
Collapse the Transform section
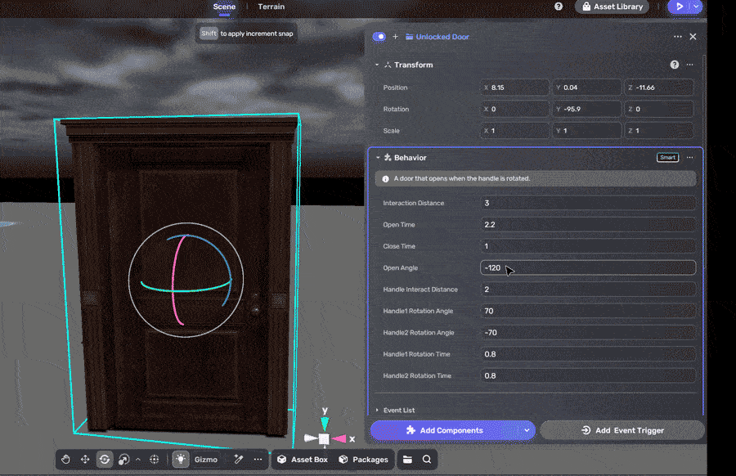[x=377, y=65]
